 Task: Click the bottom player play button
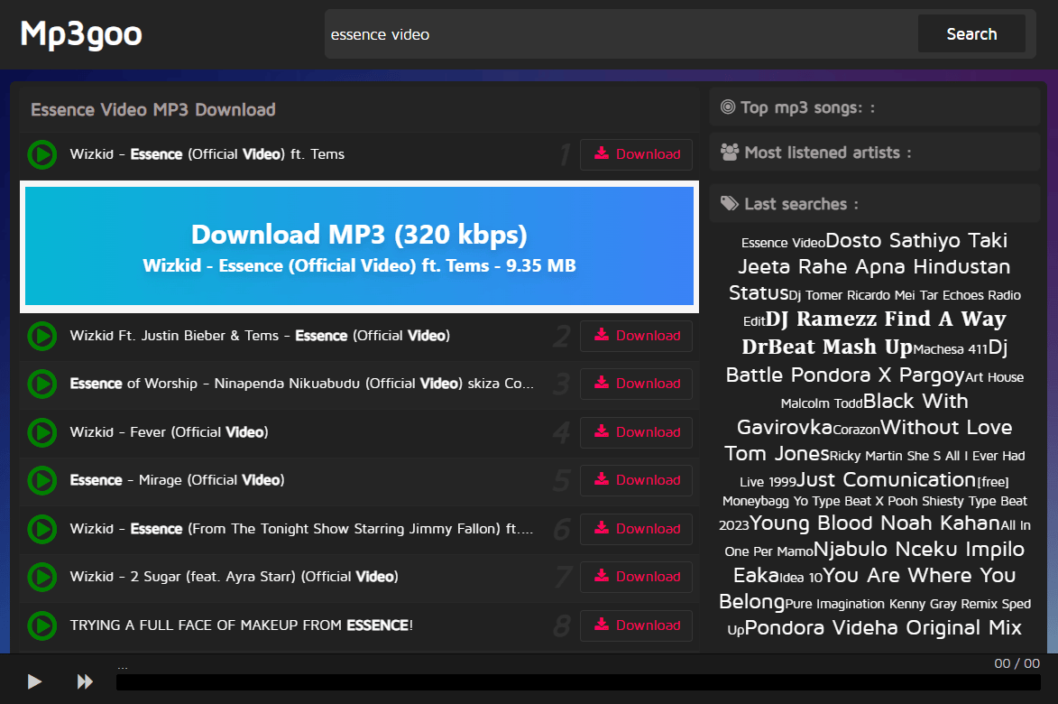pos(34,681)
